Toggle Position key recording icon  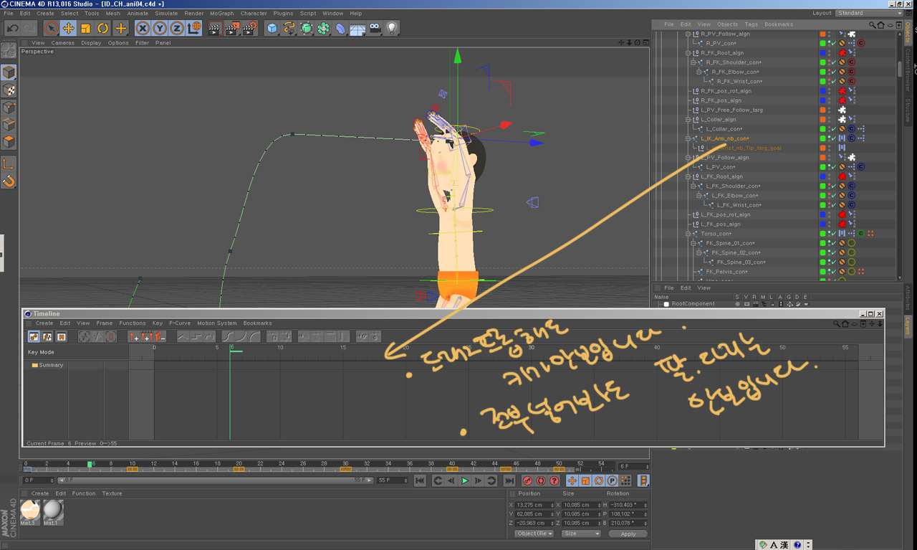(x=572, y=480)
